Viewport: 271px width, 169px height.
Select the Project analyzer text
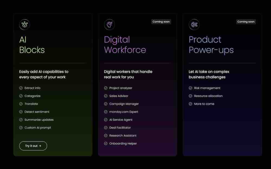point(121,88)
